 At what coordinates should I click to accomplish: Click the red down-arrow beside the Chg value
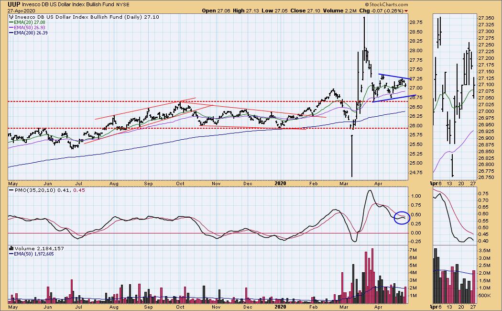point(406,11)
